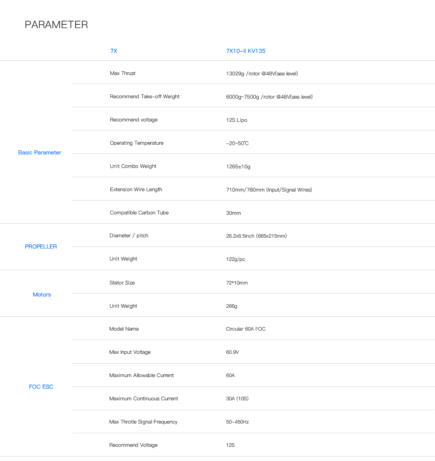Select the FOC ESC section label
435x461 pixels.
coord(41,387)
